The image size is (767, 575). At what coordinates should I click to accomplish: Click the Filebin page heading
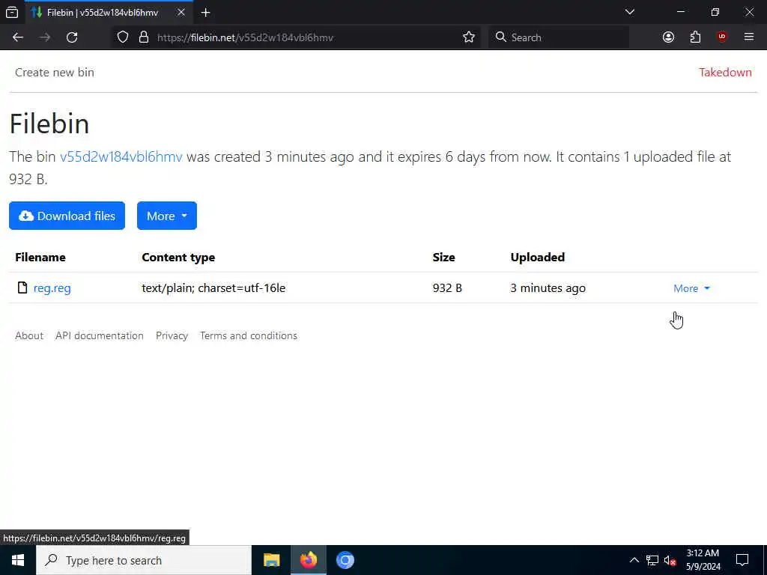tap(49, 124)
